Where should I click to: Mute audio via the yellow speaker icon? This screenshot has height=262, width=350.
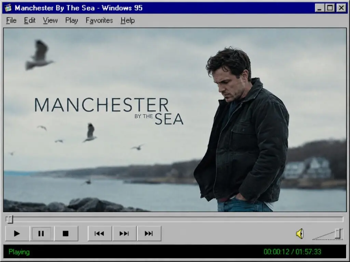click(x=300, y=234)
